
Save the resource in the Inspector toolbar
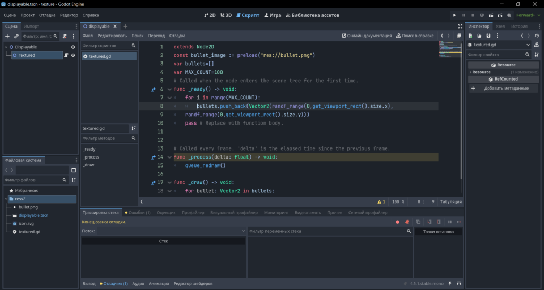coord(488,36)
